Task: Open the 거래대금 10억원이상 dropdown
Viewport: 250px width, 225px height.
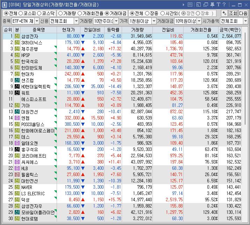Action: 199,21
